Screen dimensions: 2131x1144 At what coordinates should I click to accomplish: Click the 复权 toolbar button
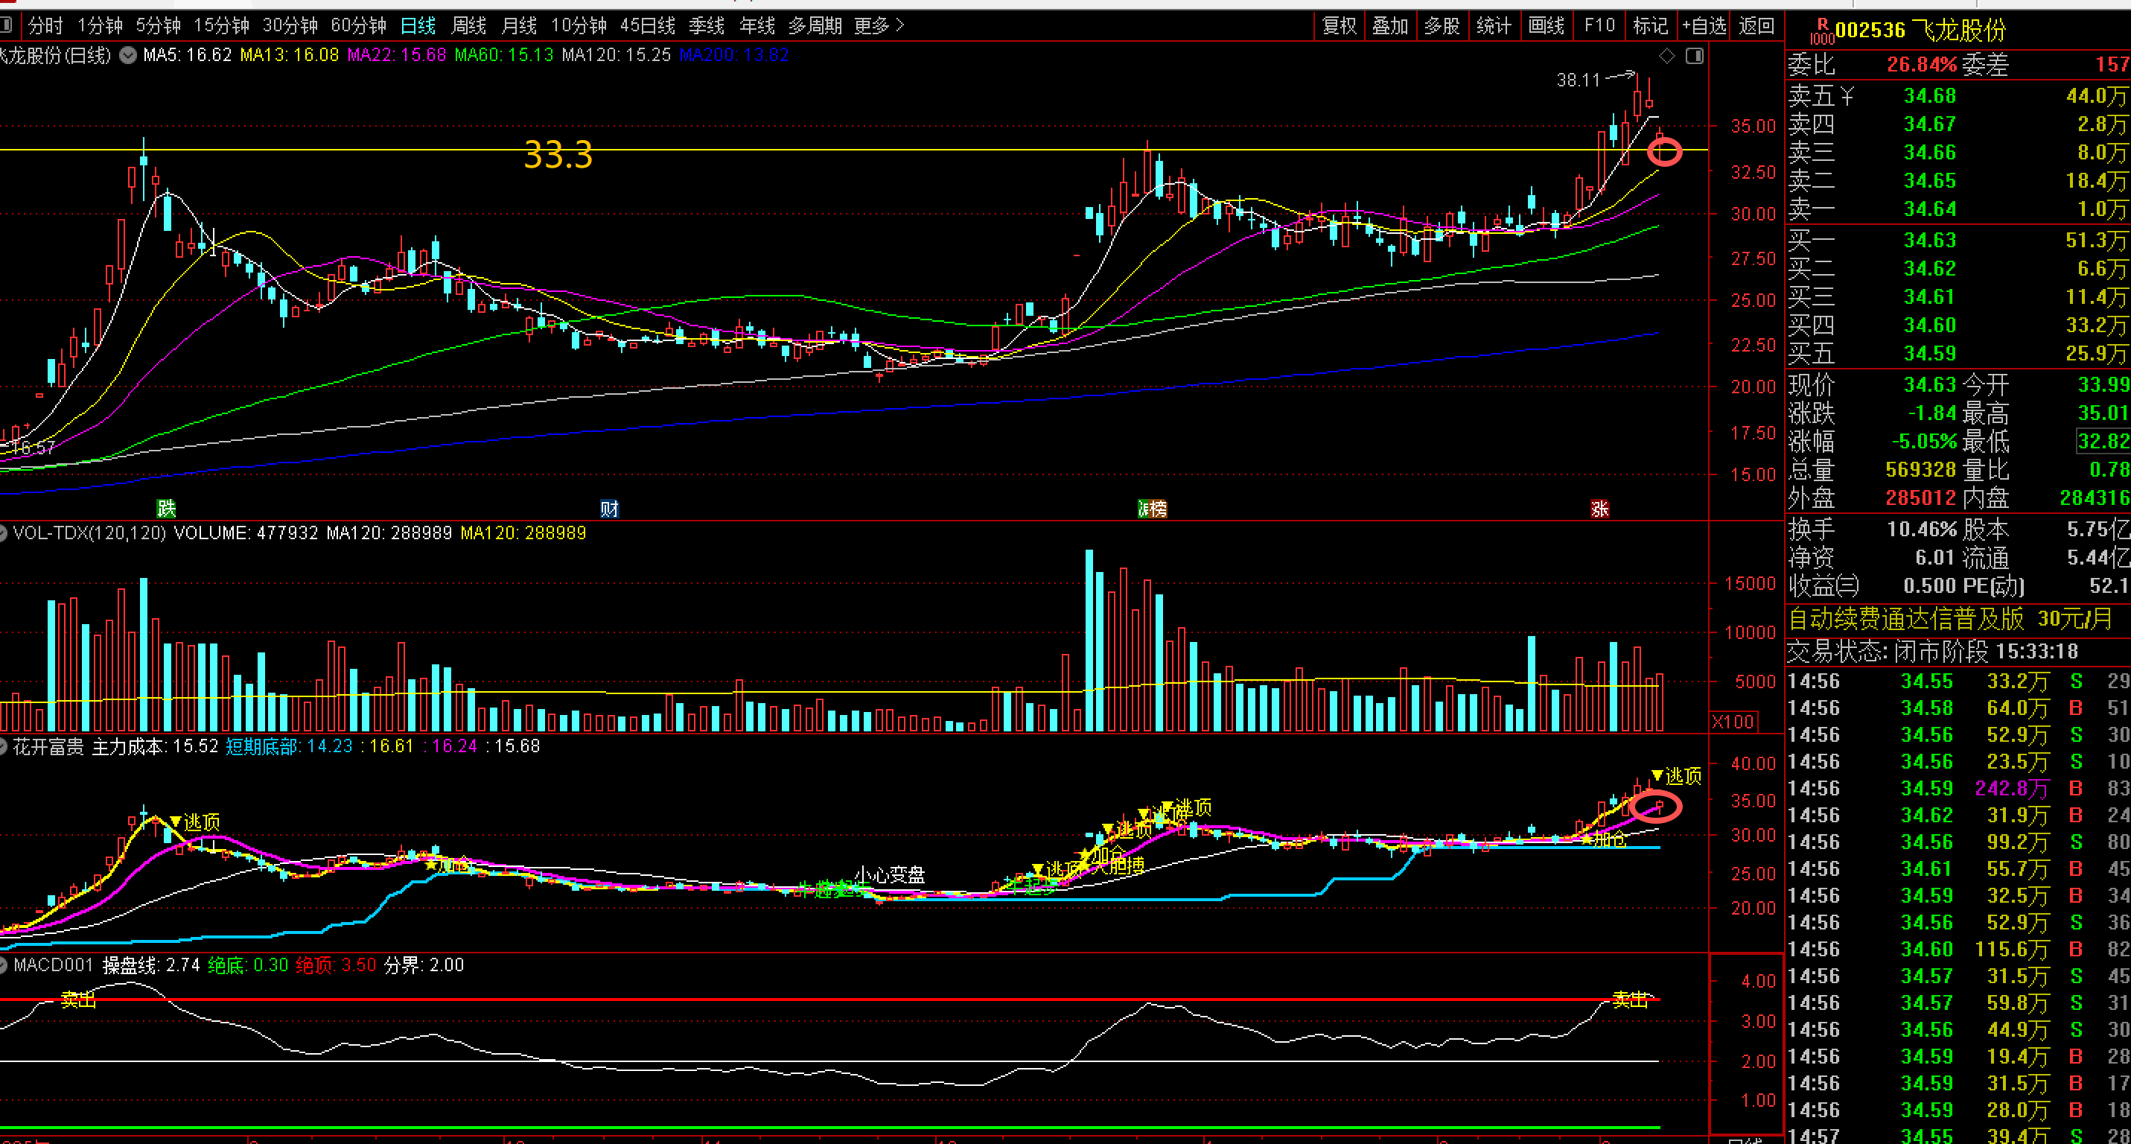1339,25
